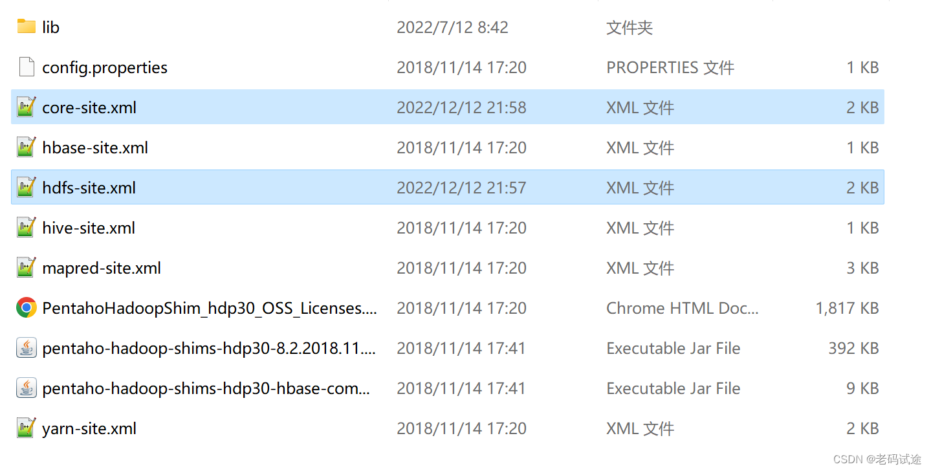Click the PentahoHadoopShim_hdp30_OSS_Licenses file name
Image resolution: width=931 pixels, height=471 pixels.
point(208,308)
